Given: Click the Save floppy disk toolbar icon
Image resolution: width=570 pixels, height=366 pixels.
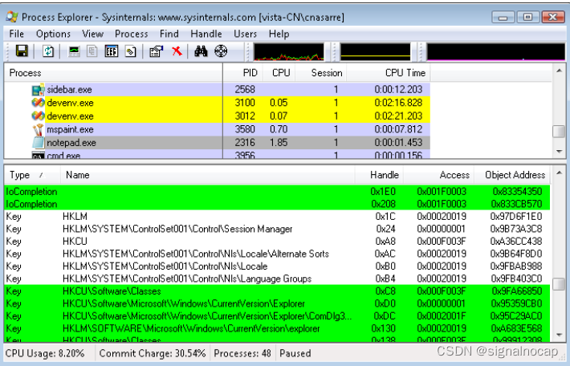Looking at the screenshot, I should 22,51.
